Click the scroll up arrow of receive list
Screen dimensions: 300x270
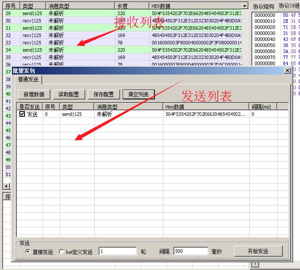pyautogui.click(x=245, y=6)
